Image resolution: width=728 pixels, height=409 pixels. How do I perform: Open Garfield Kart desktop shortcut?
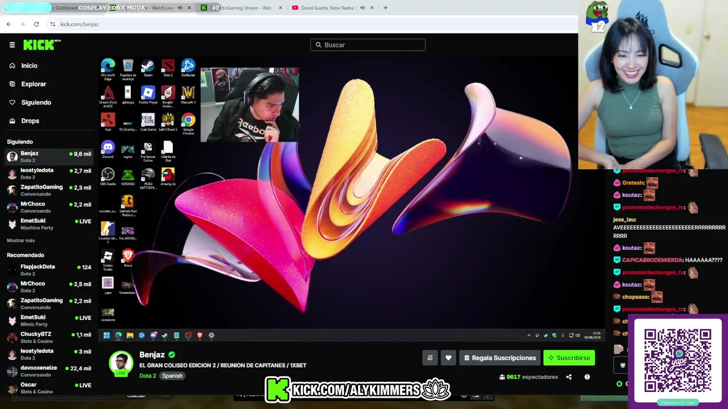[127, 206]
